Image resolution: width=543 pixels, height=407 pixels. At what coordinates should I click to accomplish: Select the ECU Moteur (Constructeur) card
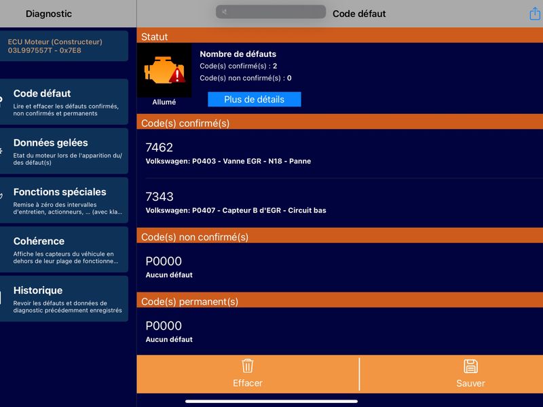click(x=65, y=46)
